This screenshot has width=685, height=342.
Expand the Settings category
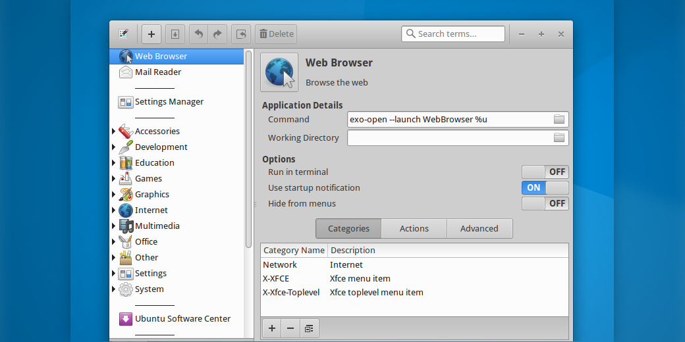pos(113,274)
